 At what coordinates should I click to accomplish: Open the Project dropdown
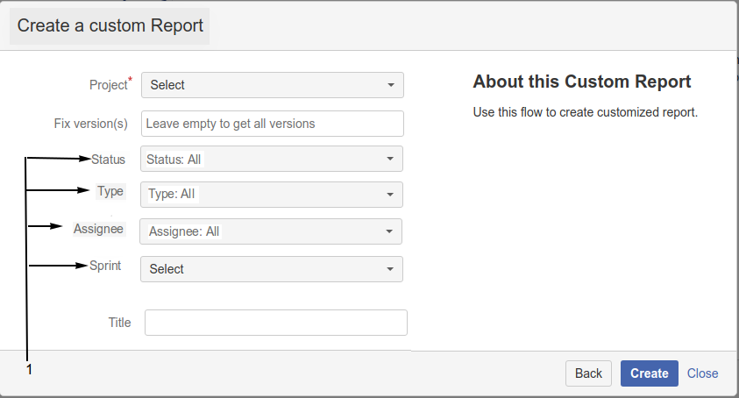(273, 85)
